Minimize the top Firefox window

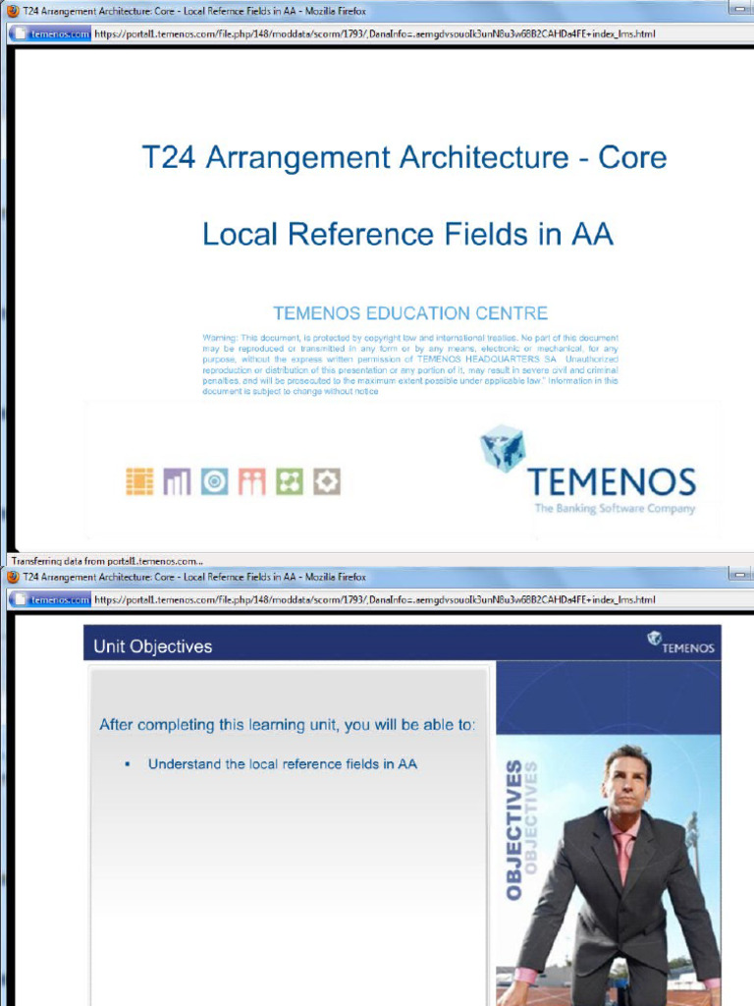742,8
